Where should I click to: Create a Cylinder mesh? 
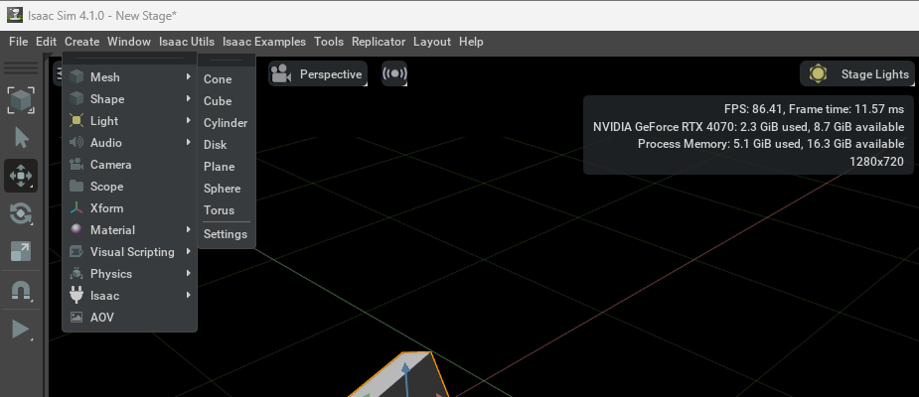[227, 123]
